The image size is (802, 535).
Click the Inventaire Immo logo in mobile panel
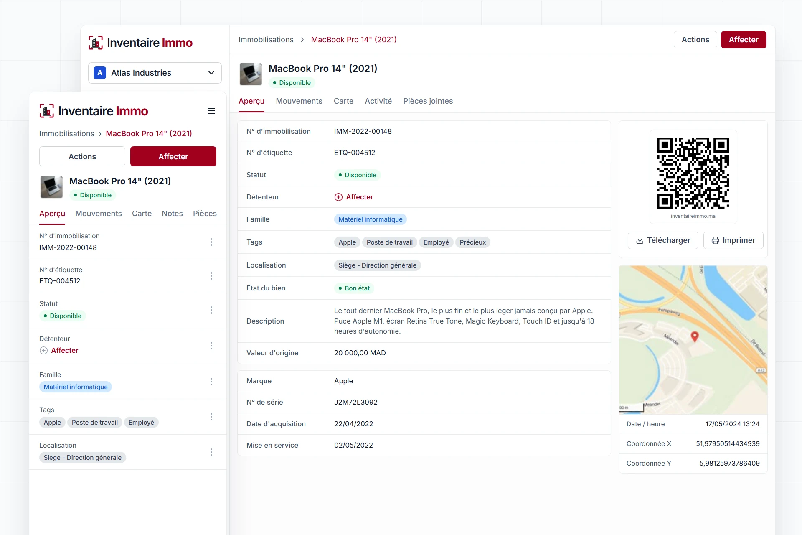tap(94, 111)
